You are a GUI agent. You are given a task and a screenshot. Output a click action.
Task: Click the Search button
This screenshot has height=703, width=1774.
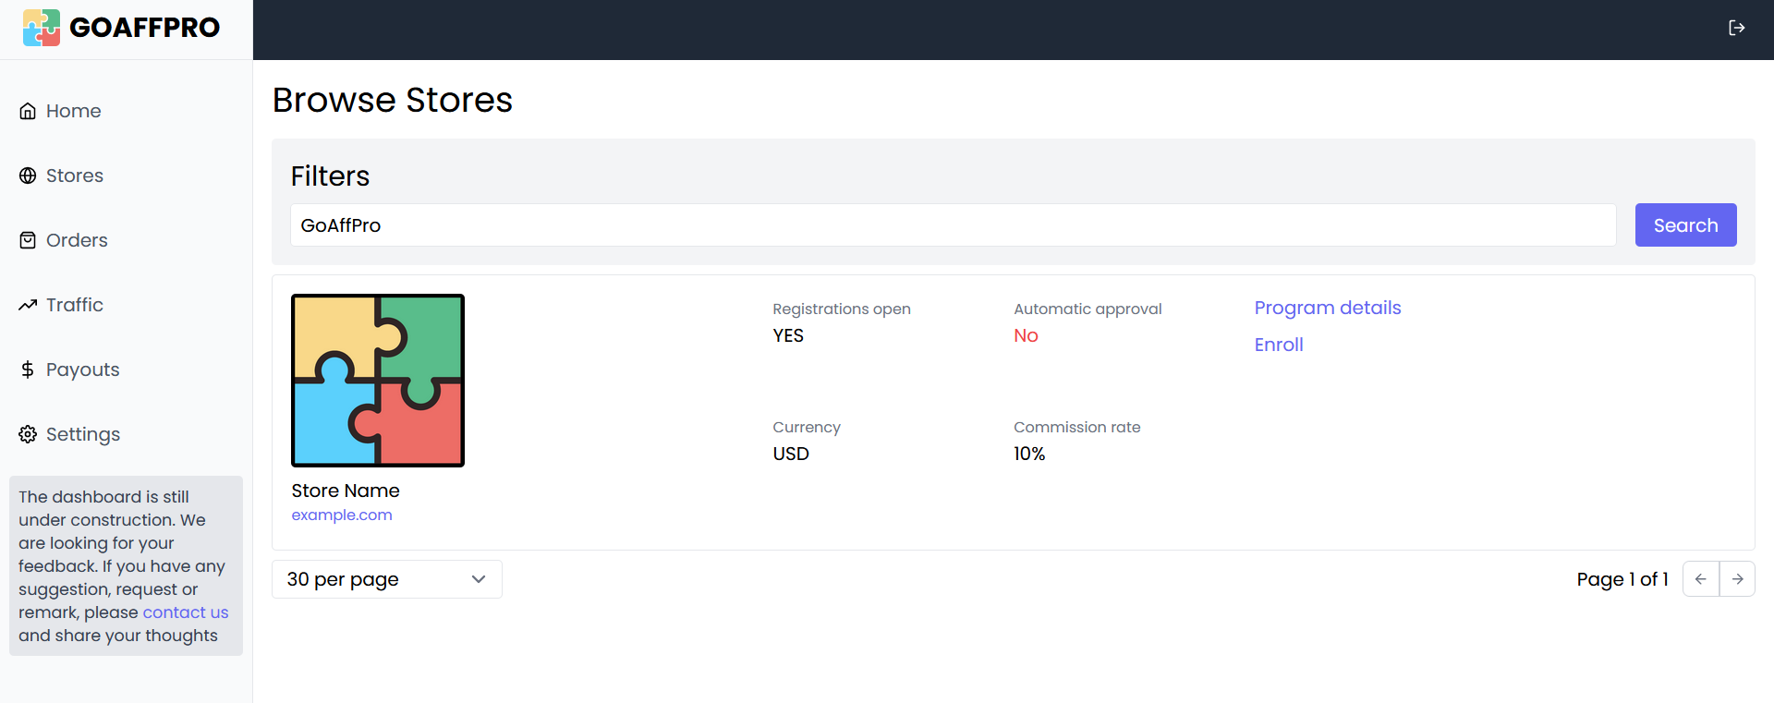tap(1685, 225)
